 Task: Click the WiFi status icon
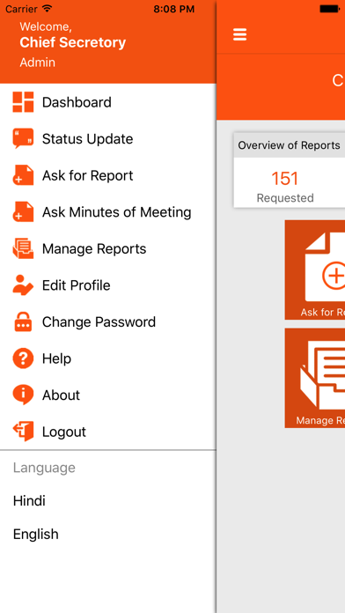(x=48, y=8)
